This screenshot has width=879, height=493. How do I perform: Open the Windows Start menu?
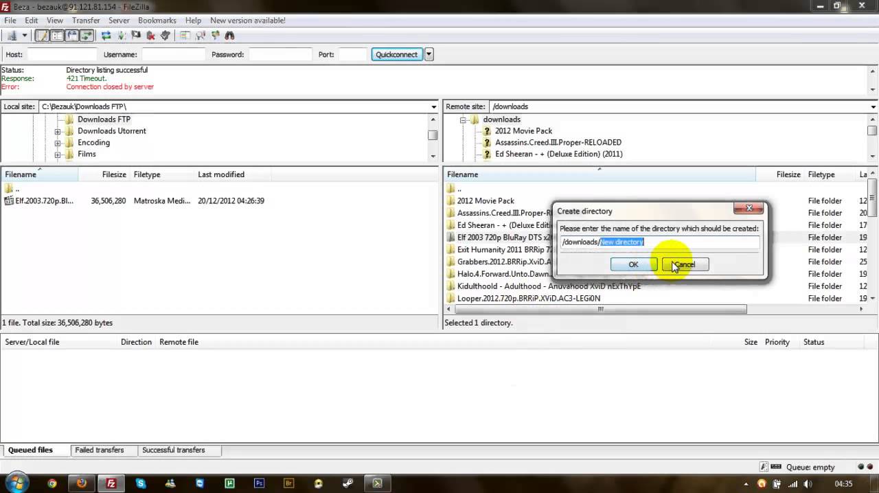coord(16,482)
